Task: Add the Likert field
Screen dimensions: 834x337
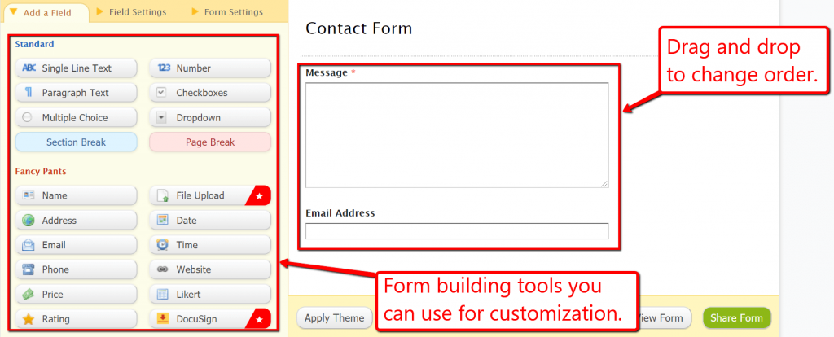Action: click(x=210, y=294)
